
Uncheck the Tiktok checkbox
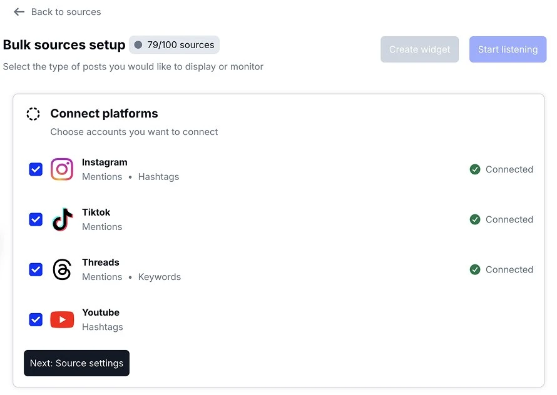point(36,219)
